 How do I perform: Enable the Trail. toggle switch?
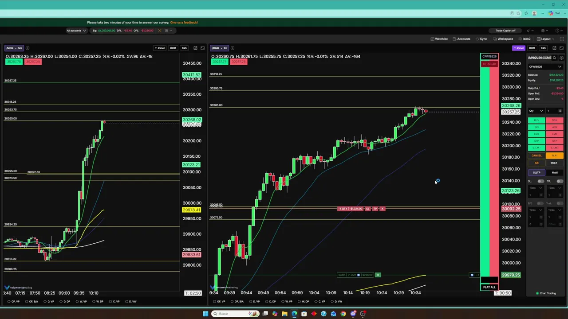(560, 203)
